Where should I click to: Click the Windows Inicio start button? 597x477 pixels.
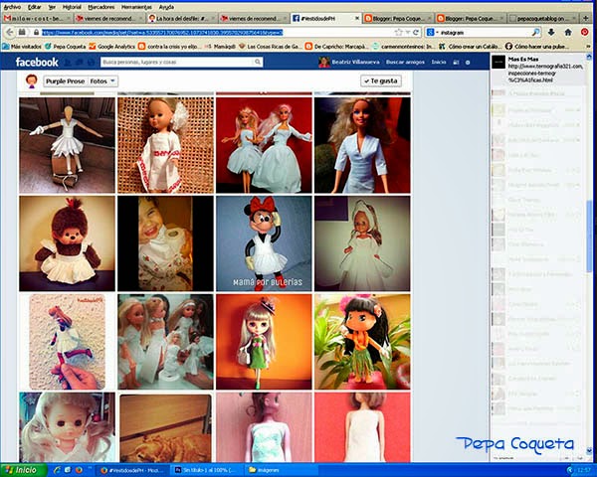23,470
